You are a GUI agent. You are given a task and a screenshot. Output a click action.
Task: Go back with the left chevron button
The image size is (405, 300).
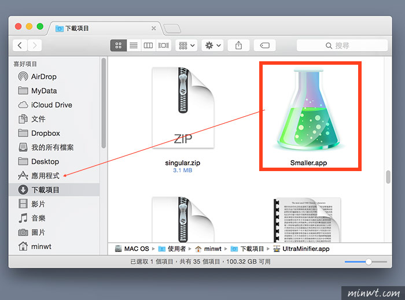point(20,46)
